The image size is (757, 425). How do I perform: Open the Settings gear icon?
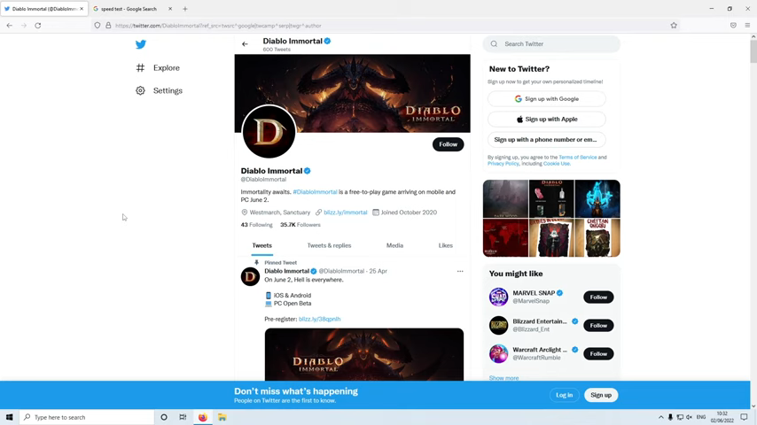[140, 90]
